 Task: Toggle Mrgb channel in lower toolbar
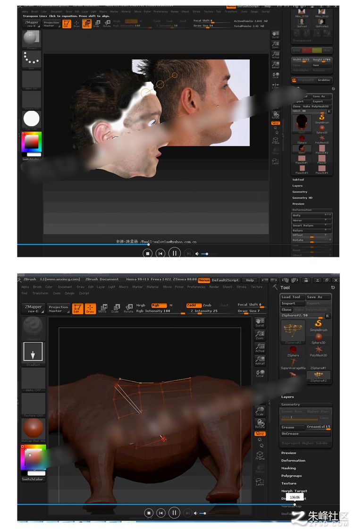141,305
